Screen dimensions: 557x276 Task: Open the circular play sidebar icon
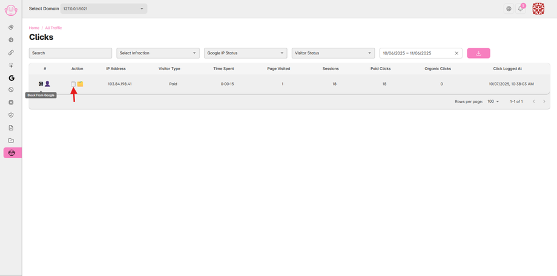click(11, 40)
